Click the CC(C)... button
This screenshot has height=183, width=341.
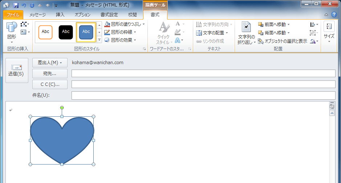tap(50, 84)
